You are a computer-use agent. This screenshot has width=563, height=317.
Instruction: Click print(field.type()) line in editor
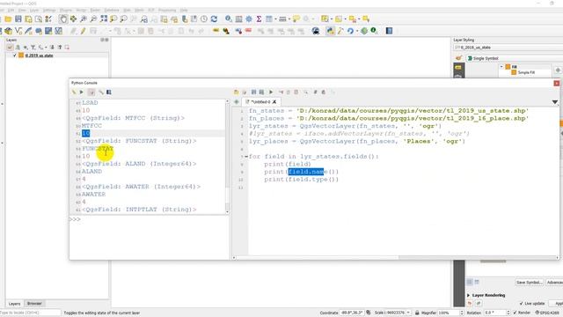pos(301,180)
